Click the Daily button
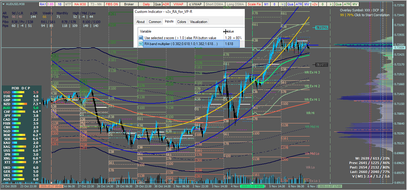The height and width of the screenshot is (190, 407). tap(146, 4)
